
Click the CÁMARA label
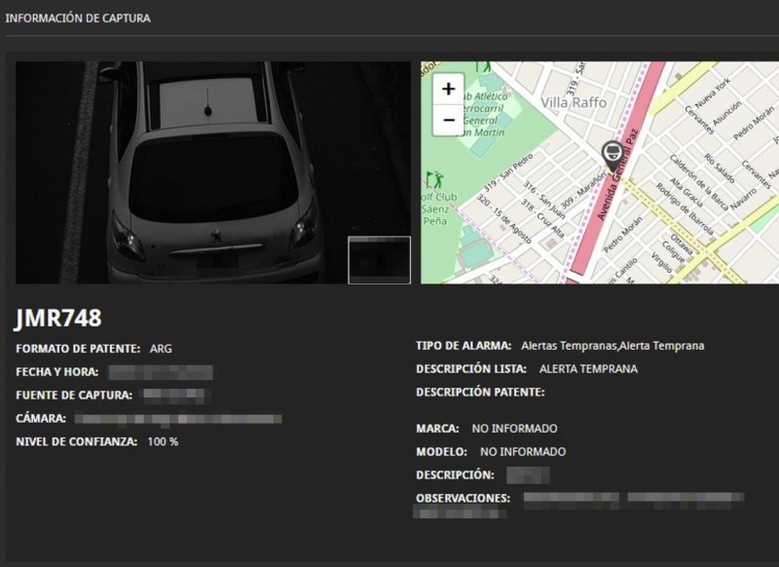[41, 418]
